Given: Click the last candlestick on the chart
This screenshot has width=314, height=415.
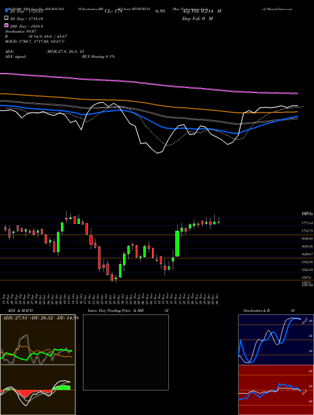Looking at the screenshot, I should pos(219,222).
